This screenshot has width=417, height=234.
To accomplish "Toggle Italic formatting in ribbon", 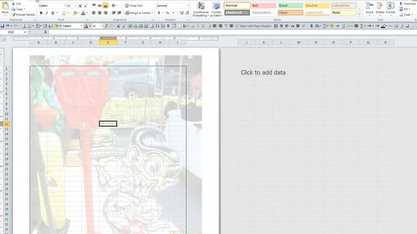I will click(x=47, y=13).
